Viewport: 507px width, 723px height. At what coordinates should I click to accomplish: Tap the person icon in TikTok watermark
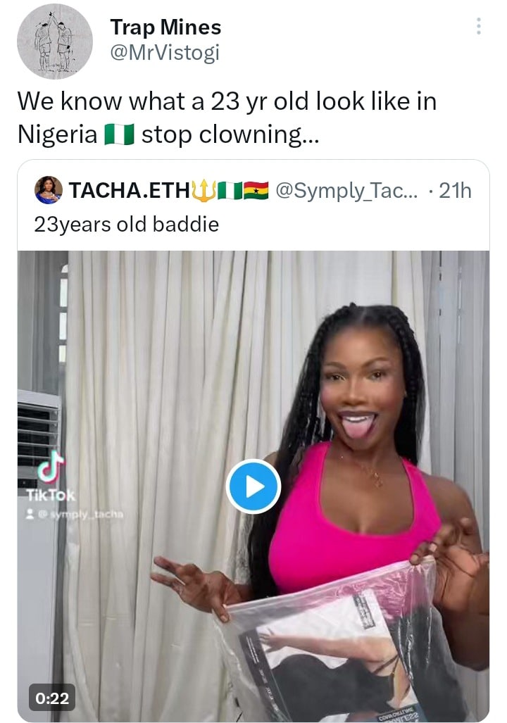click(x=31, y=514)
